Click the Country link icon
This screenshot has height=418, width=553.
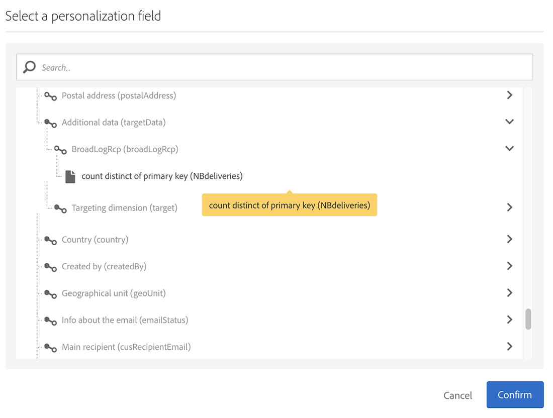pos(50,240)
